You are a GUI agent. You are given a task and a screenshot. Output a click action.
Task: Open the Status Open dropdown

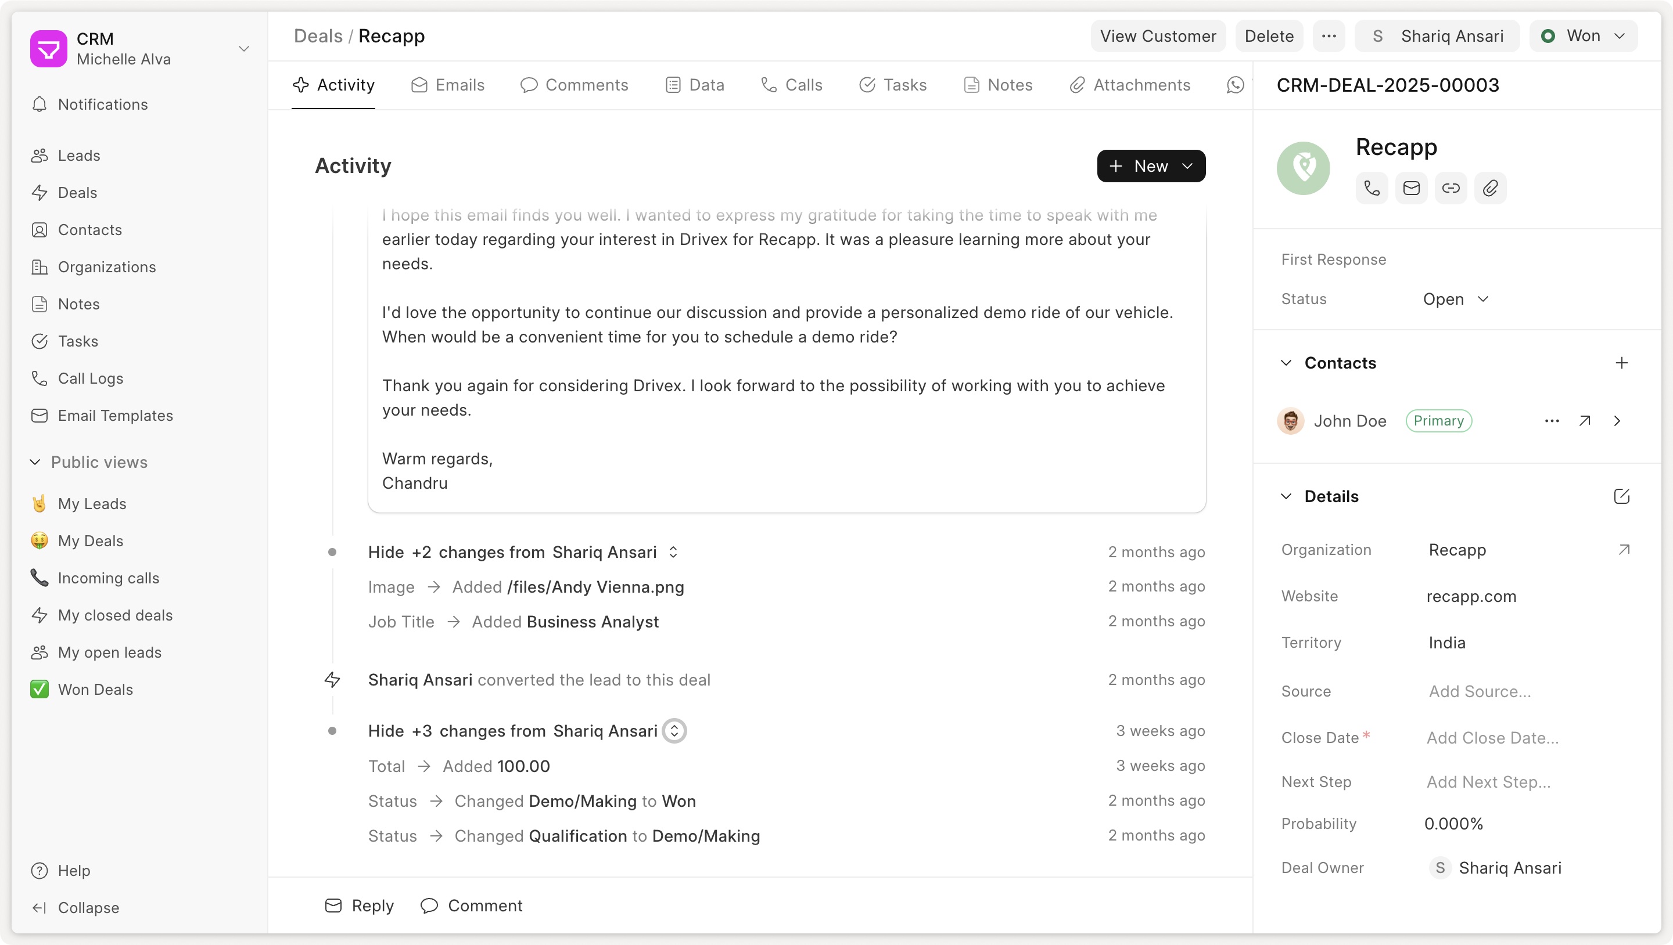click(x=1455, y=299)
